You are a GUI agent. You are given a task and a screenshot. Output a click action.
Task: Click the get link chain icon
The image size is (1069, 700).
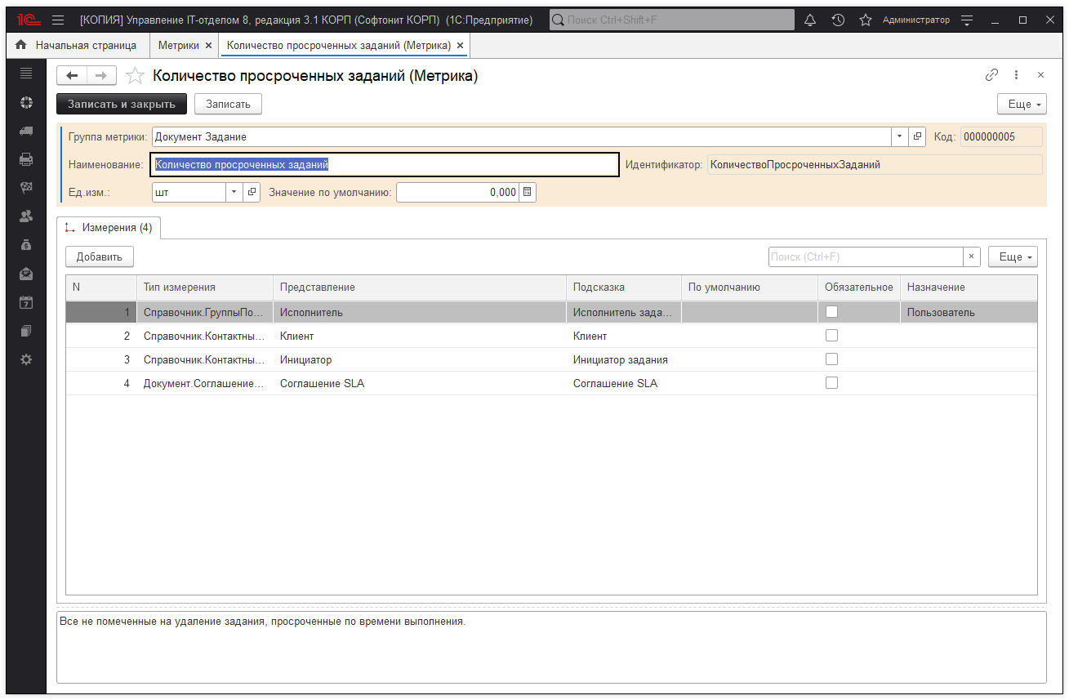(x=991, y=75)
